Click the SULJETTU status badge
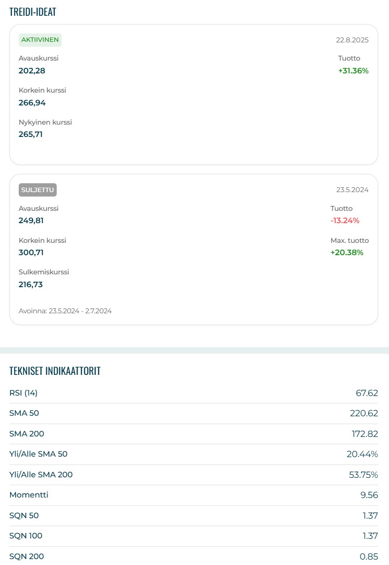This screenshot has height=565, width=389. (x=38, y=190)
